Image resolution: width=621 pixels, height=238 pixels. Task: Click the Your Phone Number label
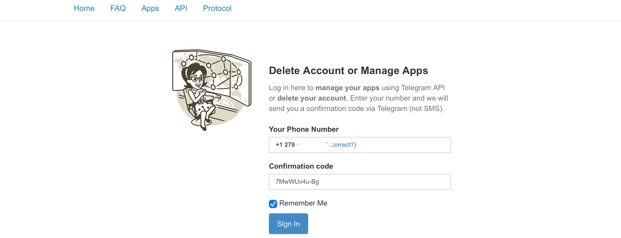pos(303,129)
